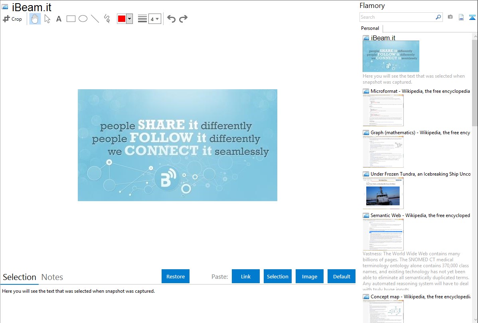This screenshot has height=323, width=478.
Task: Click the icon beside Microformat entry
Action: click(366, 91)
